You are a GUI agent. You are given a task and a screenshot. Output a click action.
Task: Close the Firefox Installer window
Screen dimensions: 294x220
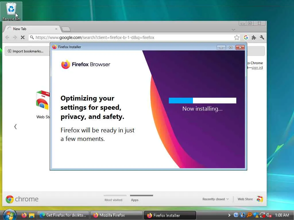click(240, 47)
